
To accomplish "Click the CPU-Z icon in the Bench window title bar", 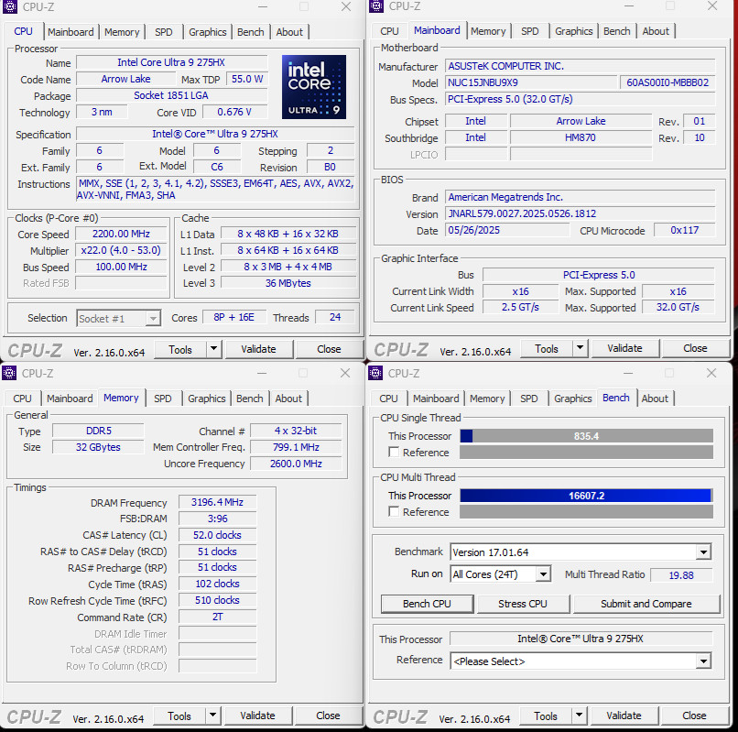I will (376, 373).
